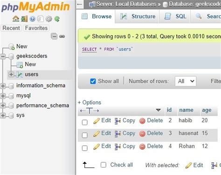Uncheck the Show all checkbox

click(x=93, y=81)
